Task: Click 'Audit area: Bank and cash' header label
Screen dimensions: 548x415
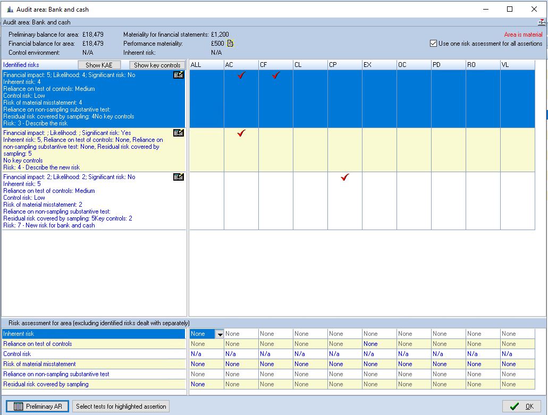Action: (x=37, y=22)
